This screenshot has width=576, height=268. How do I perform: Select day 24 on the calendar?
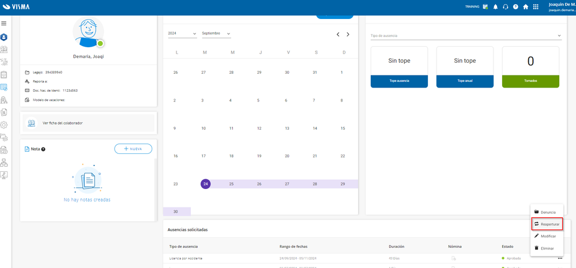(206, 184)
